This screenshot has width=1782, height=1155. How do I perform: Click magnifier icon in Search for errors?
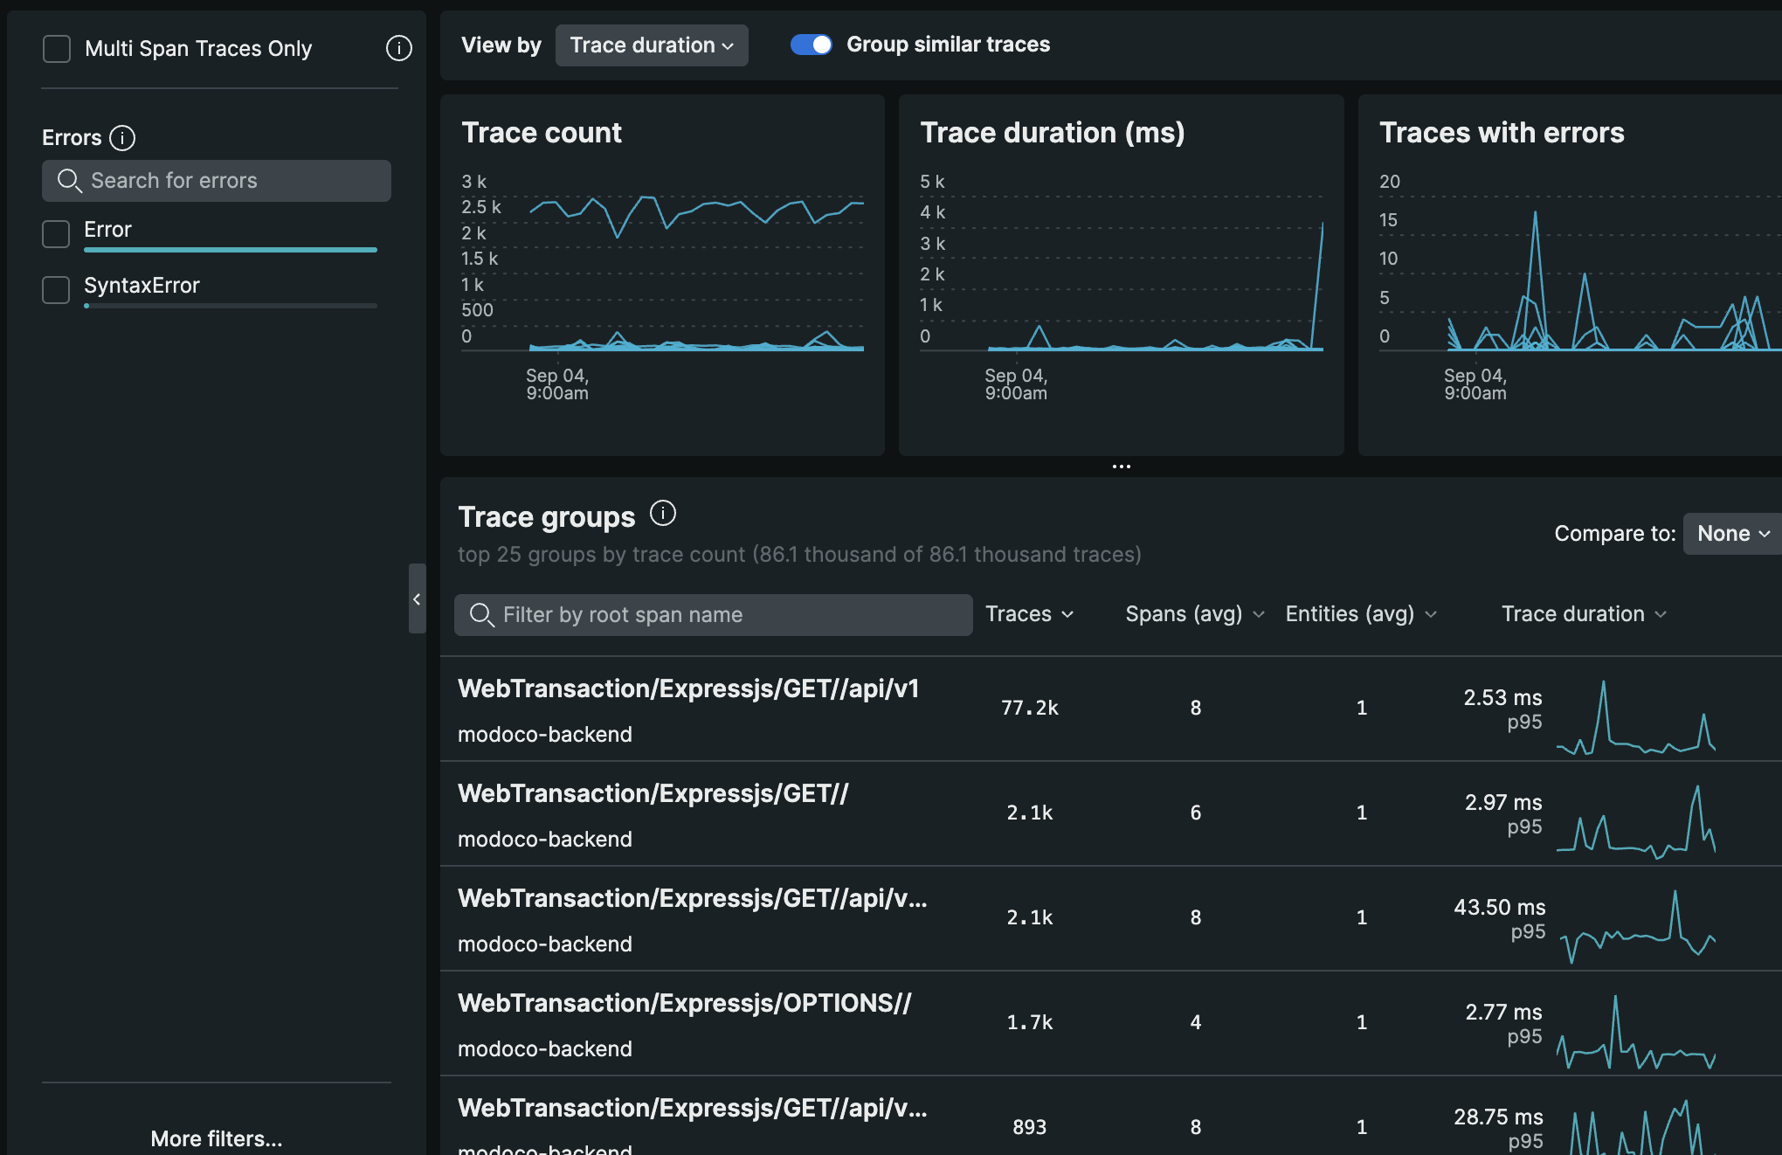69,181
